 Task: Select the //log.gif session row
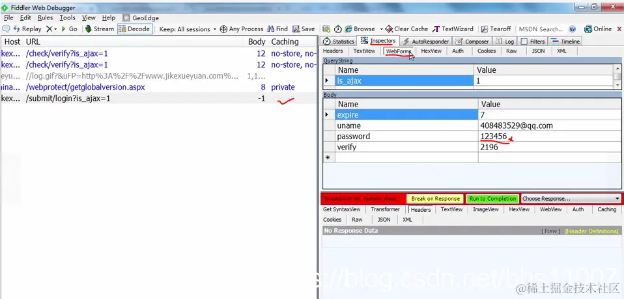(158, 76)
